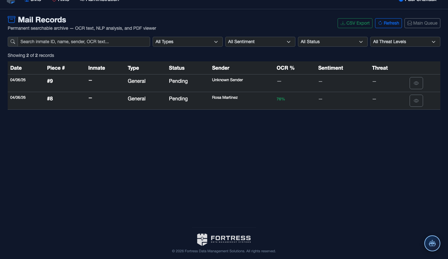Click the Mail Records page title
Viewport: 448px width, 259px height.
click(x=42, y=20)
